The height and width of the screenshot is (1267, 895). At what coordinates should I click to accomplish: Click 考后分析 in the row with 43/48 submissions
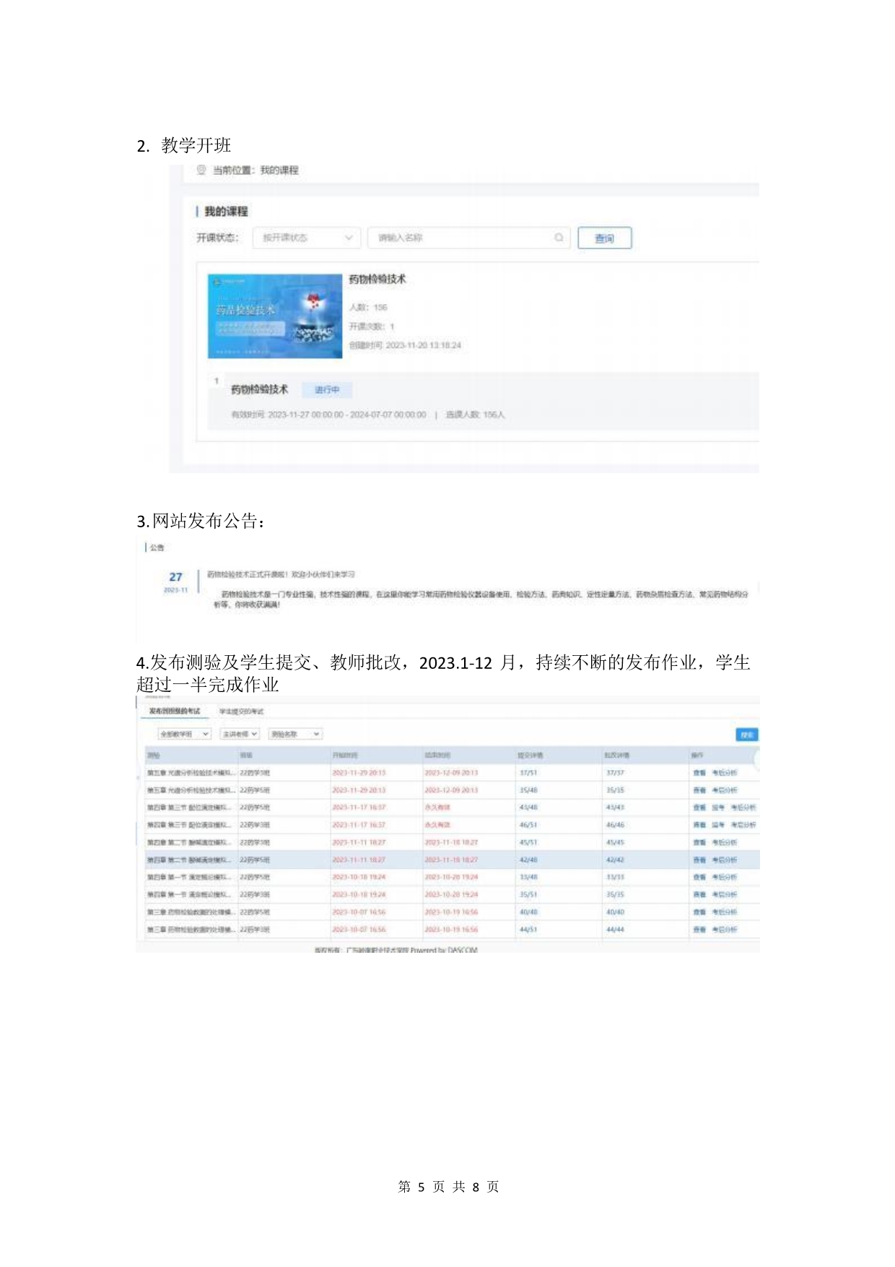click(743, 808)
